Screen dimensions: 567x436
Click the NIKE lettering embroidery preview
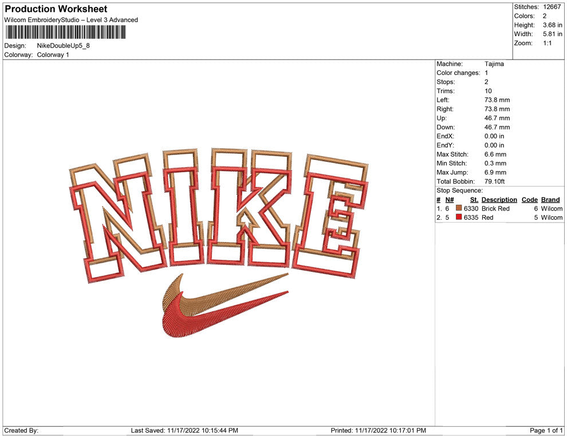tap(218, 215)
